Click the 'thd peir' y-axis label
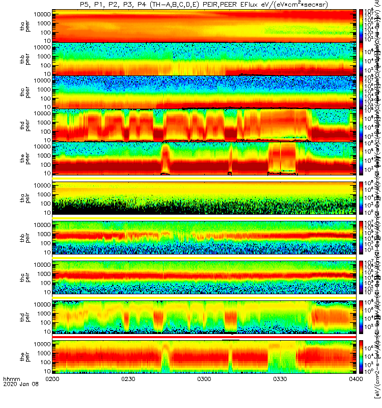The width and height of the screenshot is (382, 408). coord(25,317)
